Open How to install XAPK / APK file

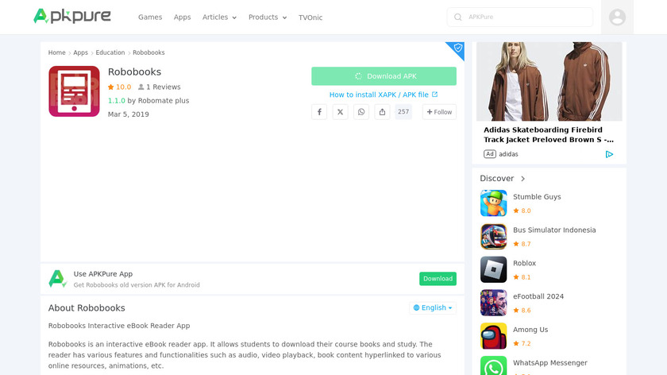384,95
